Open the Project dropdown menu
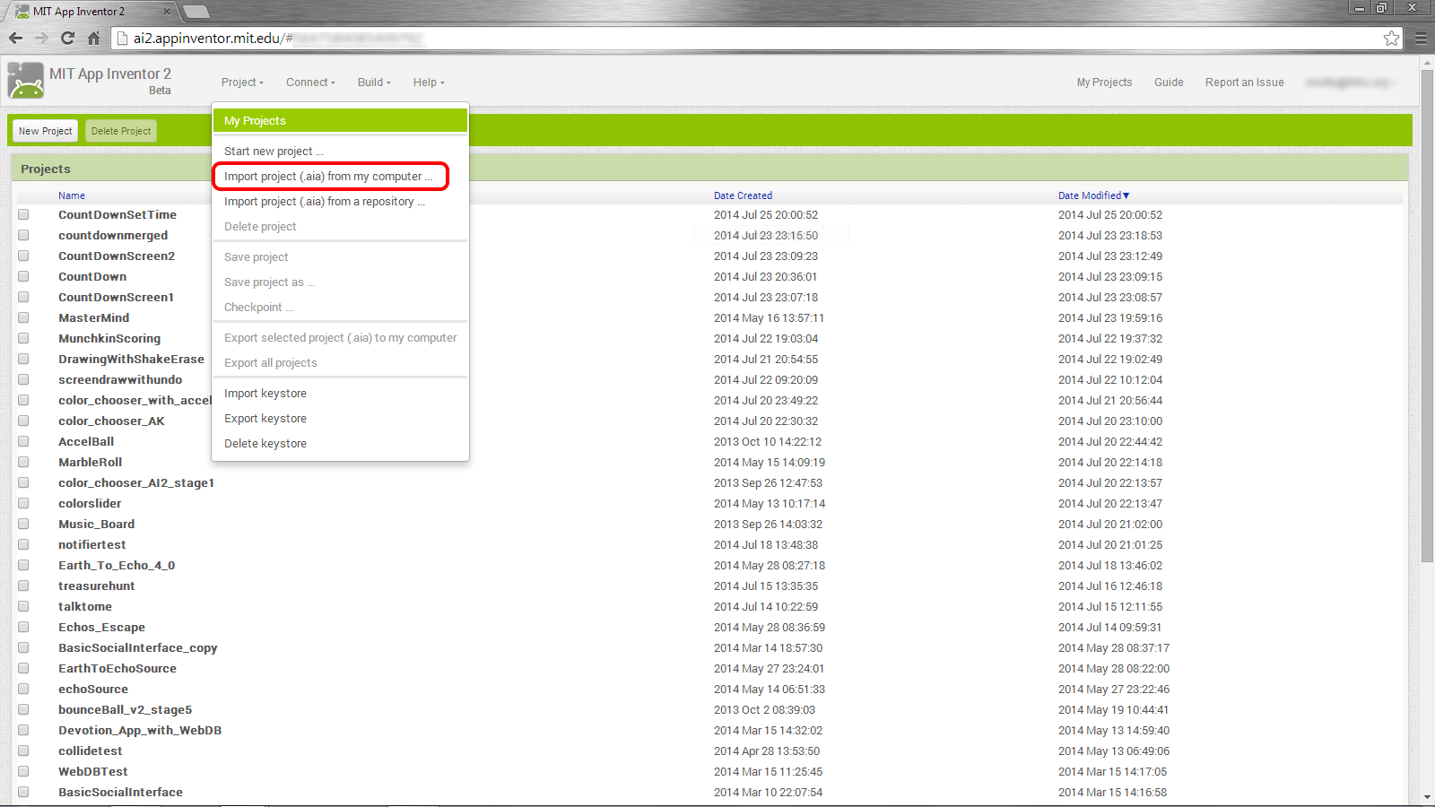Viewport: 1435px width, 807px height. click(242, 82)
